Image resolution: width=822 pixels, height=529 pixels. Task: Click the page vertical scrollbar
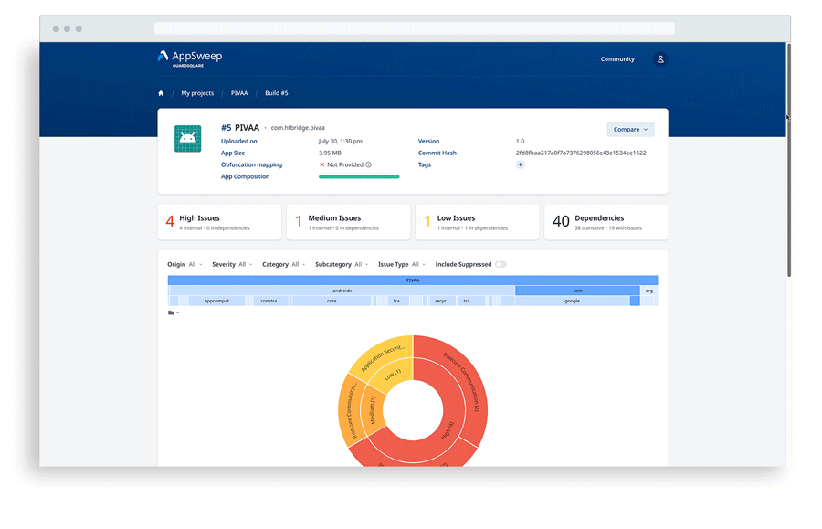[788, 161]
